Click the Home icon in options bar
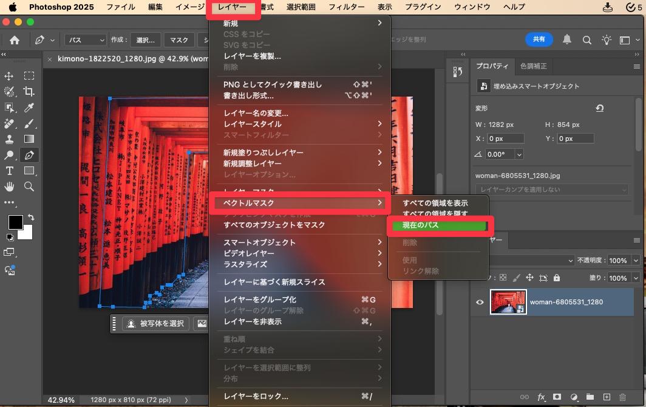 click(15, 40)
